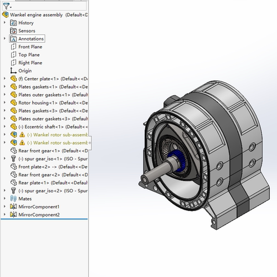Click warning icon on first Wankel rotor sub-assembly

tap(22, 135)
